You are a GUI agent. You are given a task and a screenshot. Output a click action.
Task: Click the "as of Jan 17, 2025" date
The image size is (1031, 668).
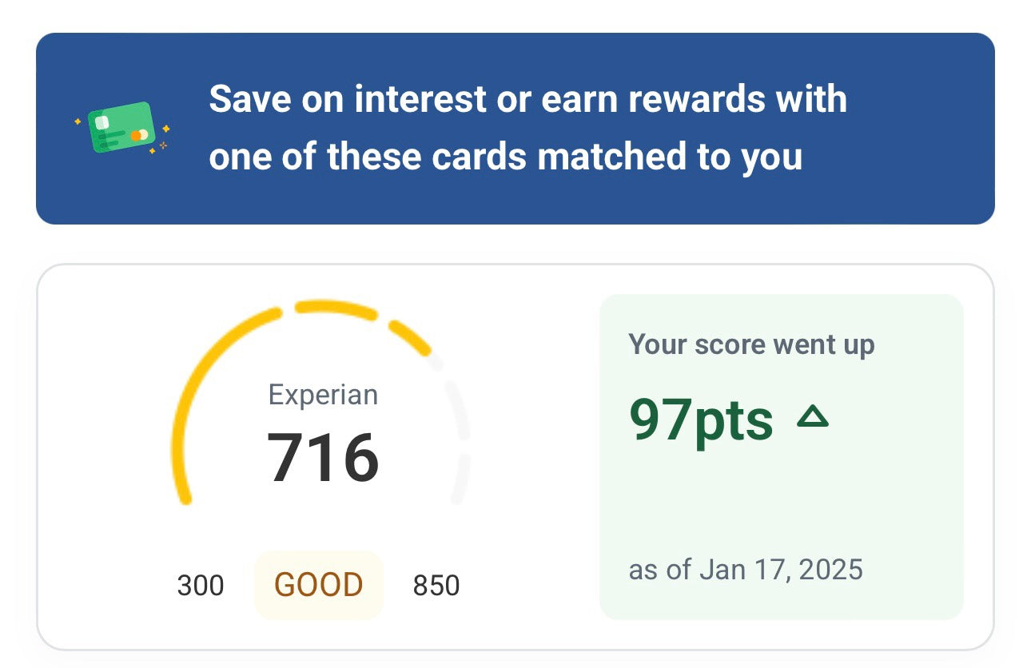[745, 570]
